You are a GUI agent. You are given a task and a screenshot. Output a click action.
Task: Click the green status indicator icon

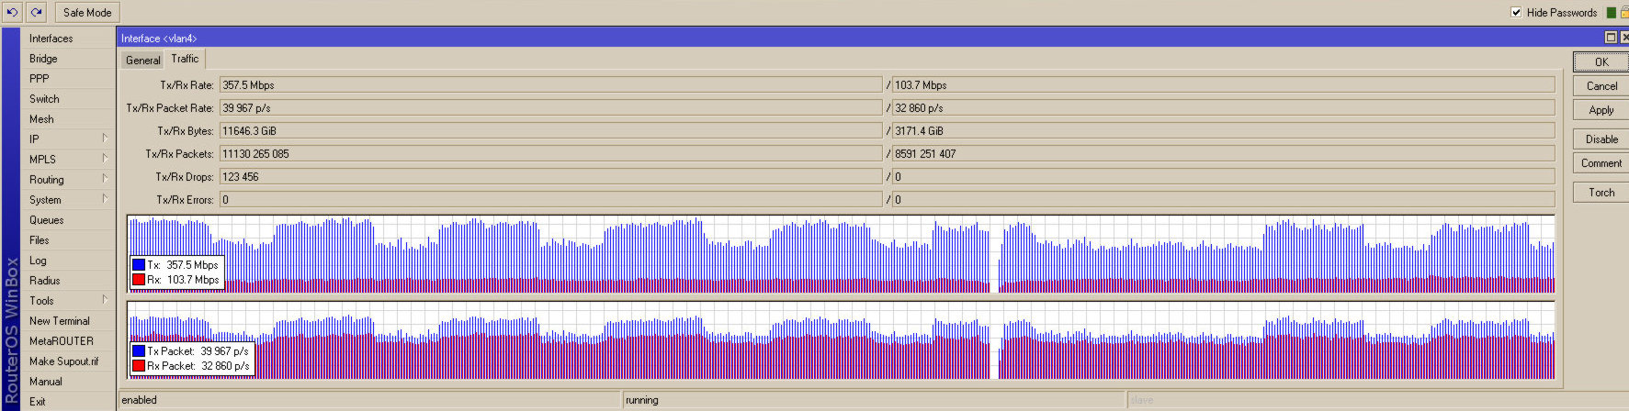tap(1611, 13)
